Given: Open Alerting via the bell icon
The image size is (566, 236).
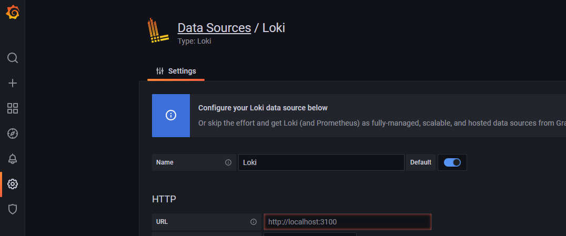Looking at the screenshot, I should (13, 159).
